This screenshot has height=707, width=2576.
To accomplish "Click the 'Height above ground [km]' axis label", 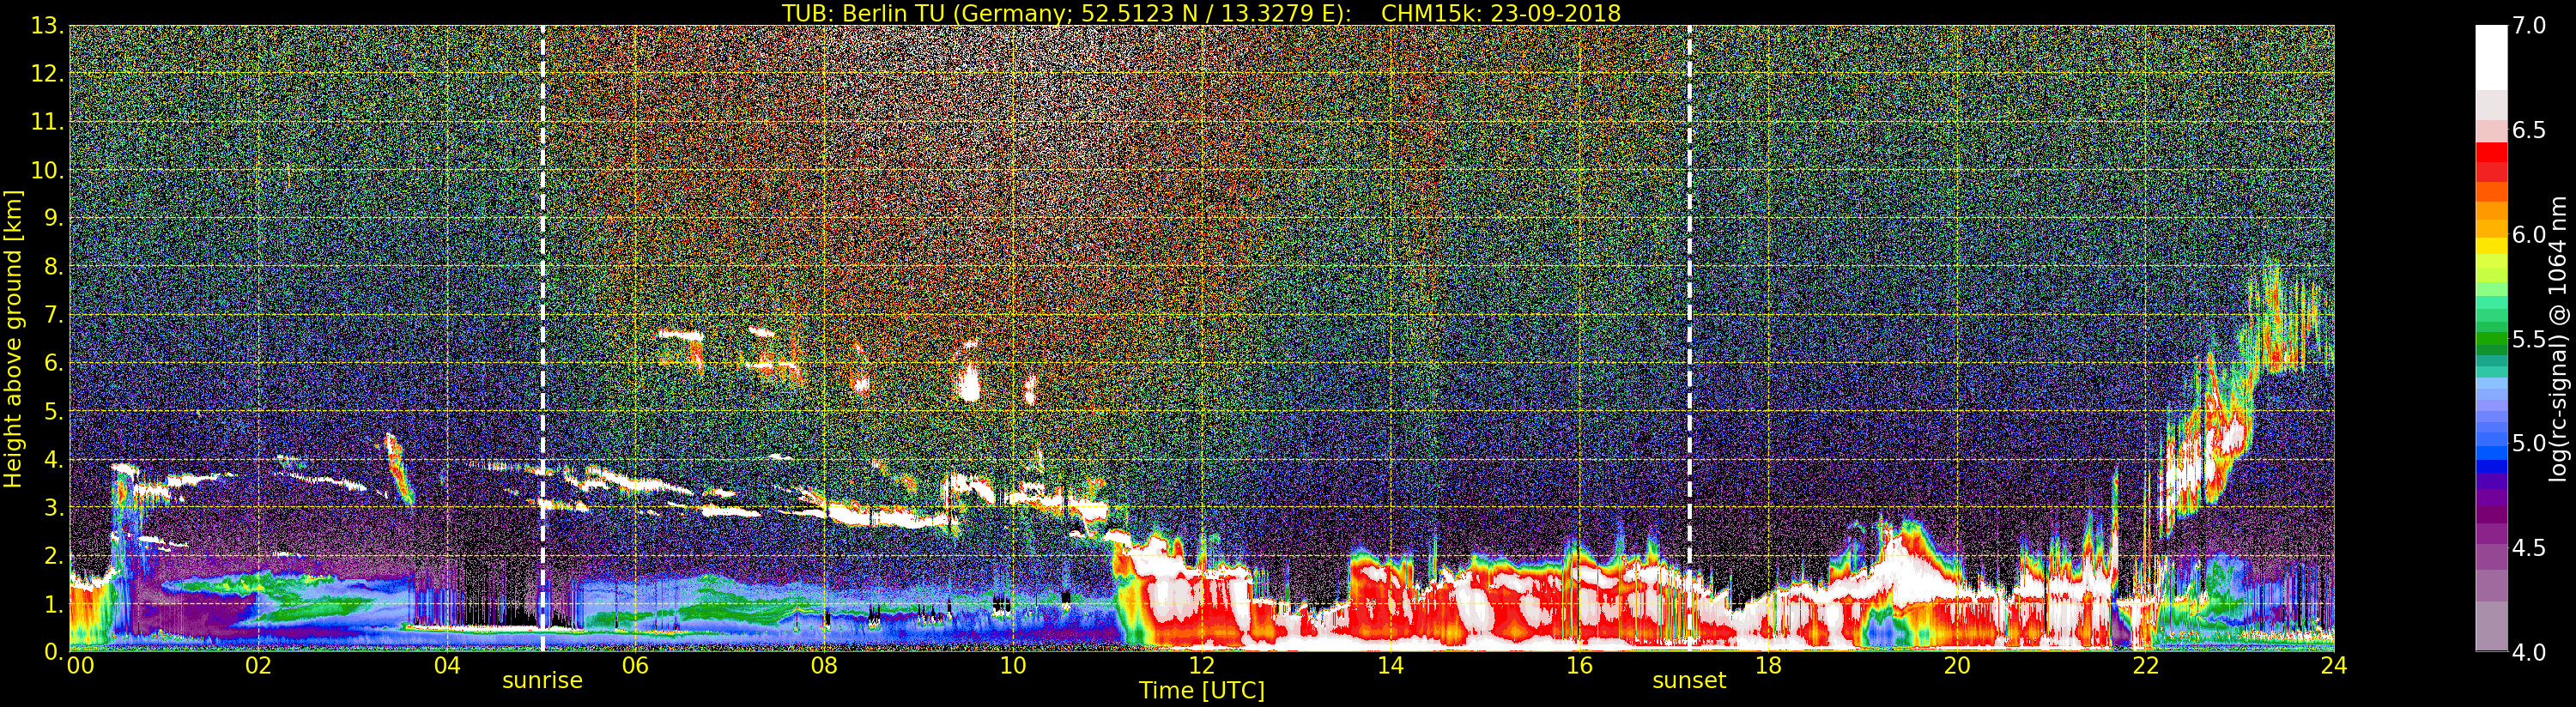I will pyautogui.click(x=13, y=338).
